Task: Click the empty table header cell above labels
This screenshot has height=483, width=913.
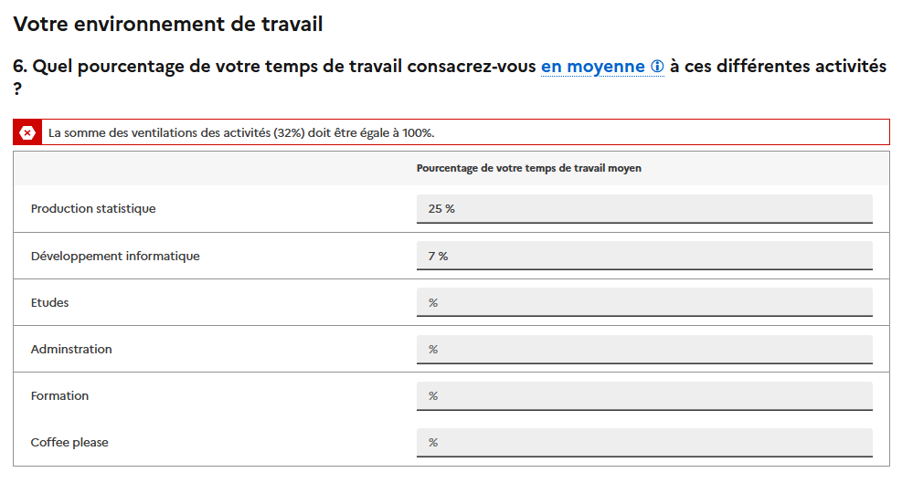Action: [x=210, y=168]
